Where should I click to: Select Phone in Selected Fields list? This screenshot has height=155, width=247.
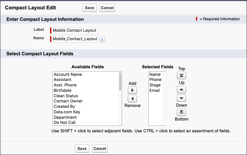point(156,79)
